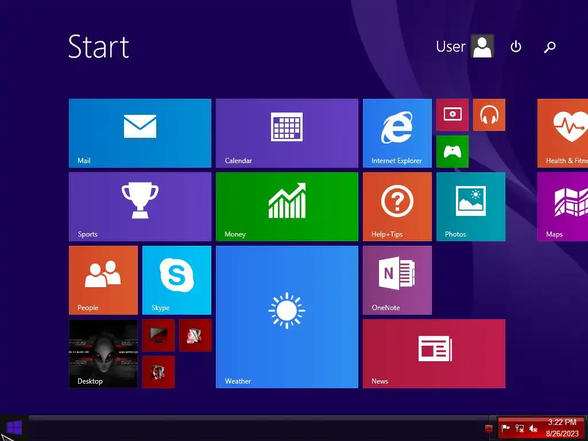Open the search magnifier icon
588x441 pixels.
coord(550,47)
